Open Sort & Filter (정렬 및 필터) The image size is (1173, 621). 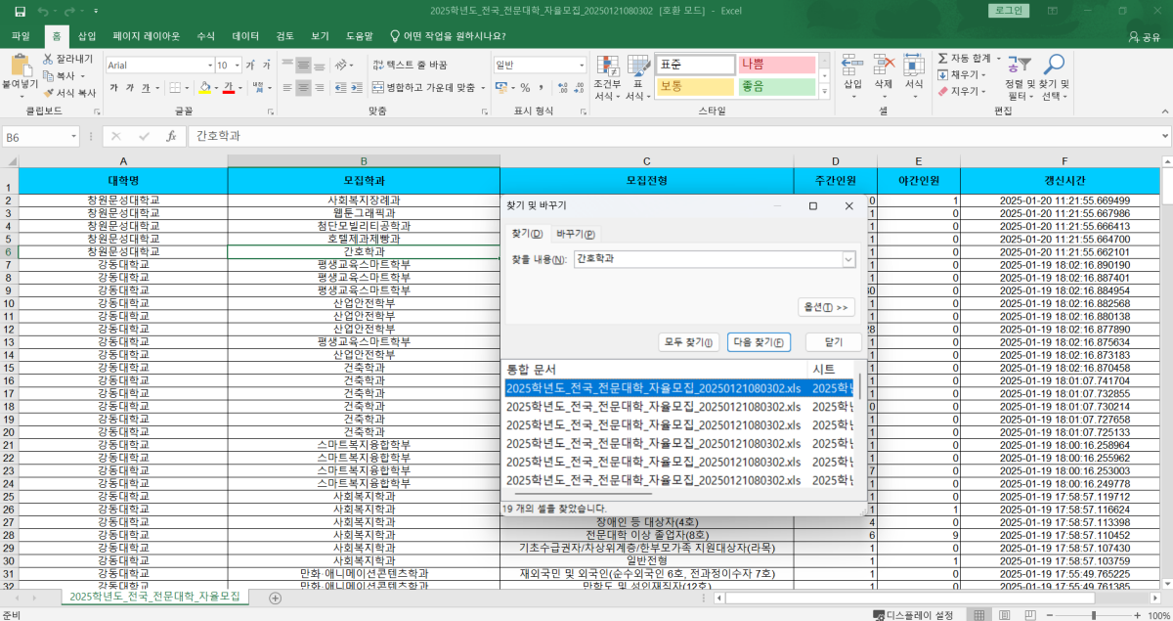1020,77
